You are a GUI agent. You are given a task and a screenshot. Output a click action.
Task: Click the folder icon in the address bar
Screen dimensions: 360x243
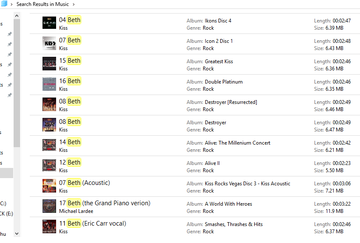coord(4,4)
